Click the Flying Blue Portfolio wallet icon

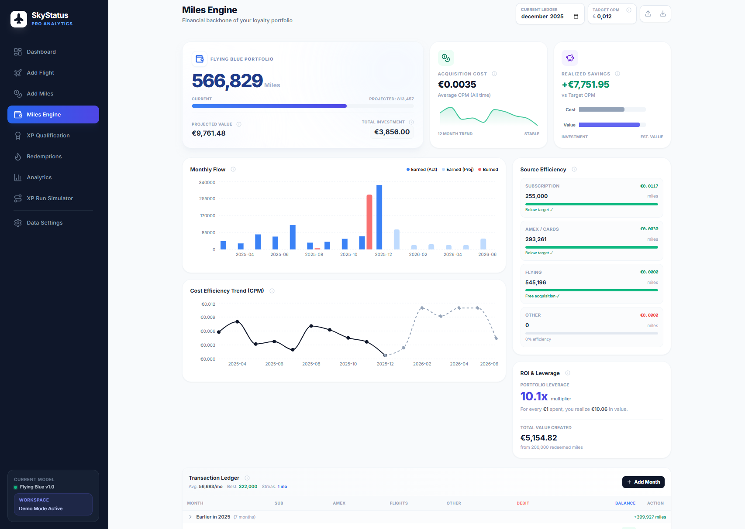pos(200,59)
